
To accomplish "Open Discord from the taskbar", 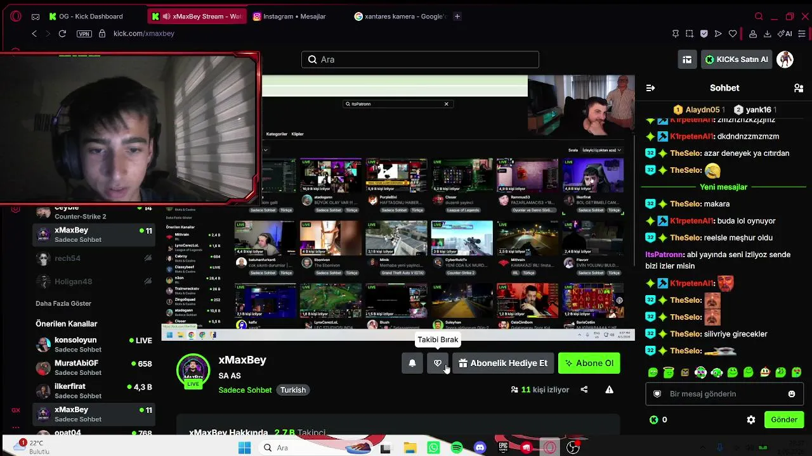I will 480,448.
